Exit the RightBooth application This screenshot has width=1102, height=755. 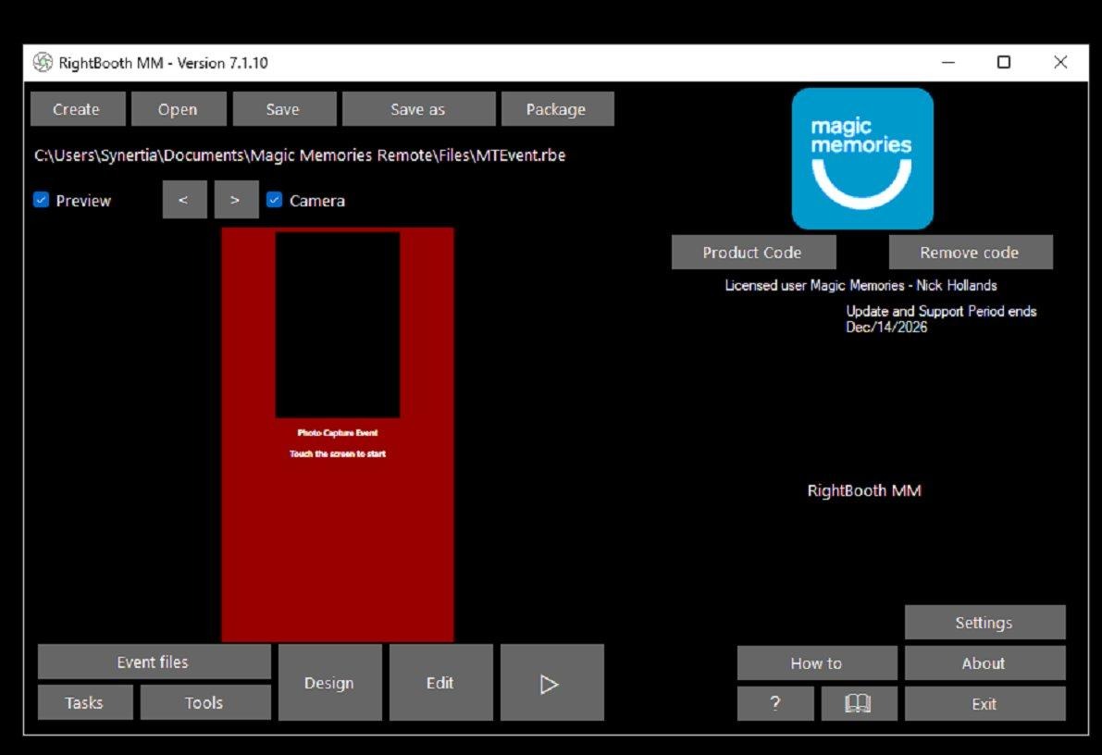coord(984,703)
